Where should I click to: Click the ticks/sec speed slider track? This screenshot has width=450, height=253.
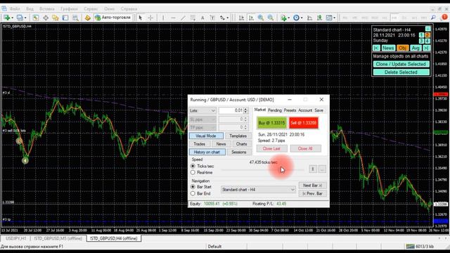262,170
